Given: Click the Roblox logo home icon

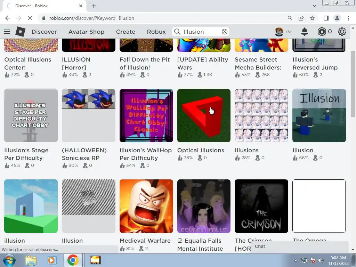Looking at the screenshot, I should [21, 32].
